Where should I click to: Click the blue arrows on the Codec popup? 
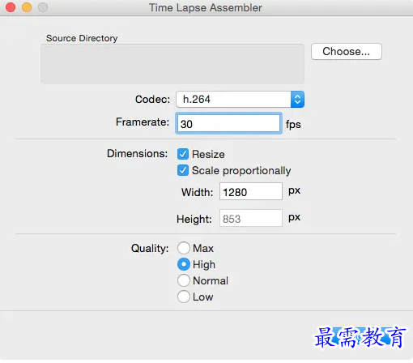(297, 99)
